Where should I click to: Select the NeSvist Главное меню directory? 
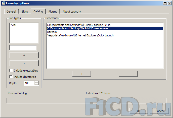(x=105, y=28)
